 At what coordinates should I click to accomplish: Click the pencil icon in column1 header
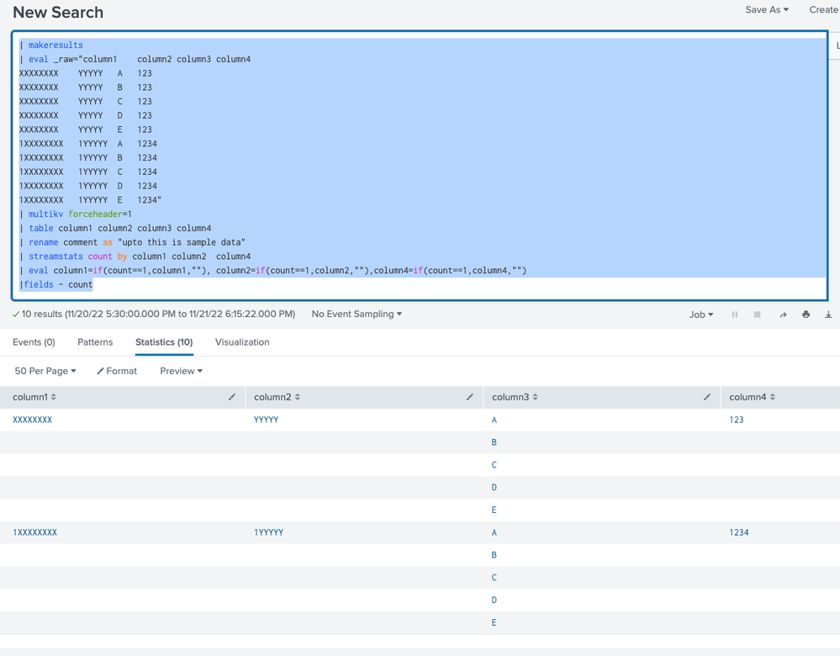tap(232, 397)
